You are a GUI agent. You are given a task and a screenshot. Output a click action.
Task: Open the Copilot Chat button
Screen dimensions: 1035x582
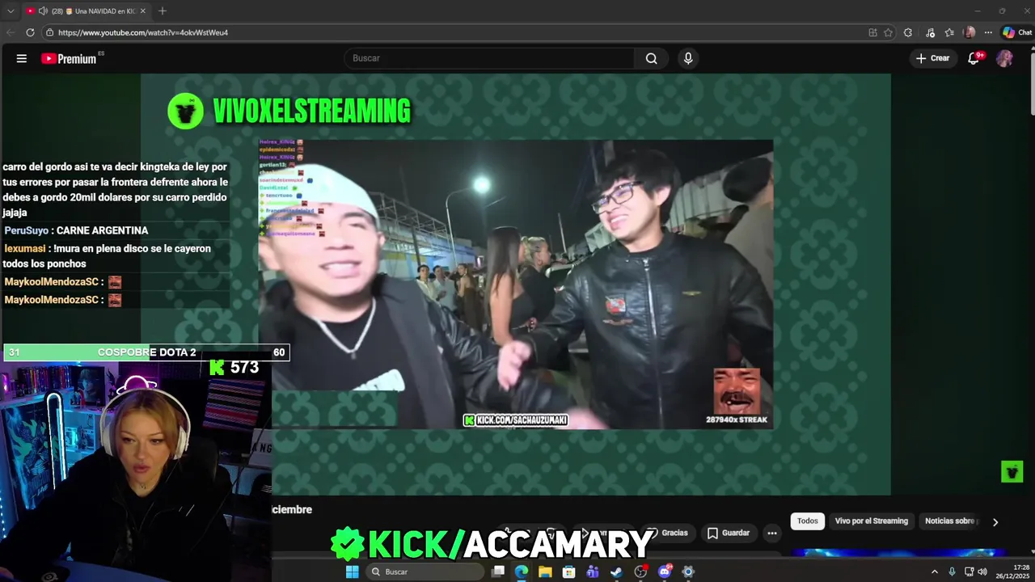pyautogui.click(x=1017, y=32)
